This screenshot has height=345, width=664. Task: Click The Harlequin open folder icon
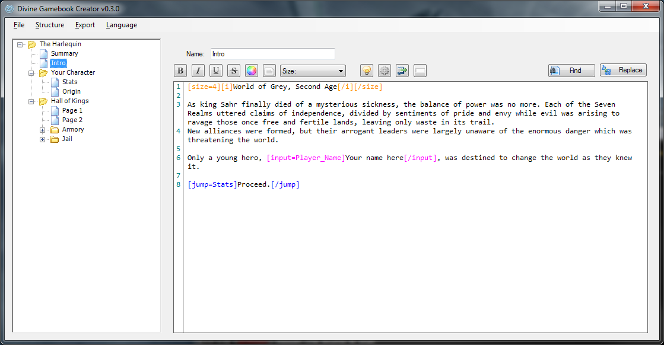(x=32, y=44)
